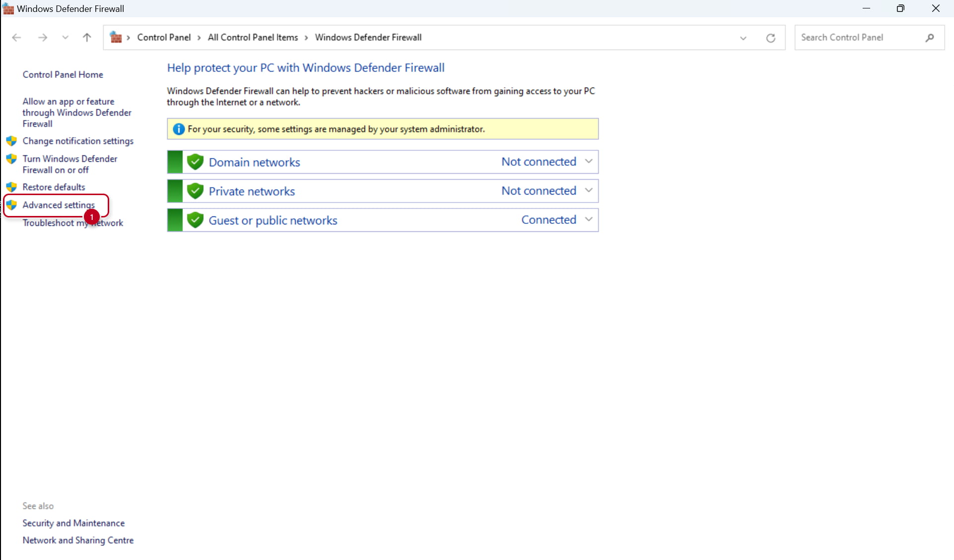The image size is (954, 560).
Task: Click green shield icon for Guest or public networks
Action: tap(196, 220)
